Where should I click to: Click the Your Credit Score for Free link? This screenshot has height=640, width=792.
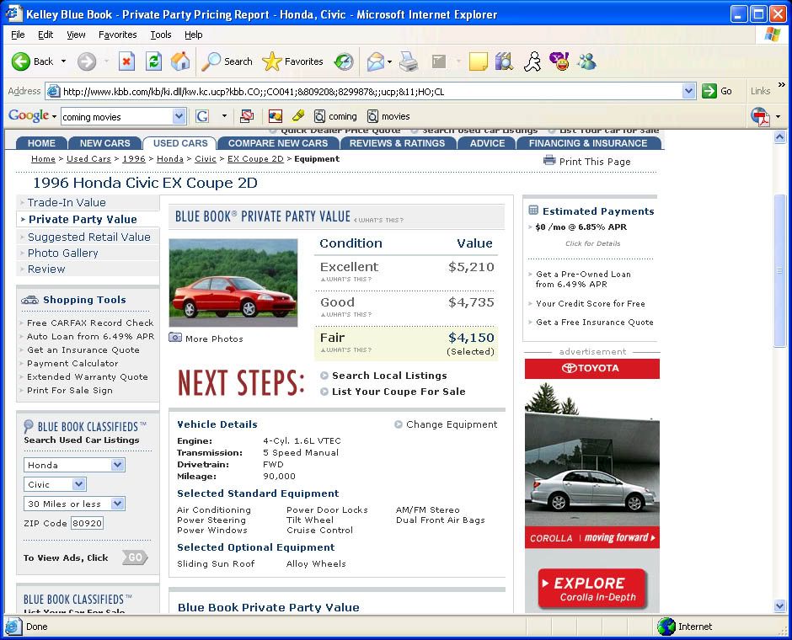tap(591, 303)
